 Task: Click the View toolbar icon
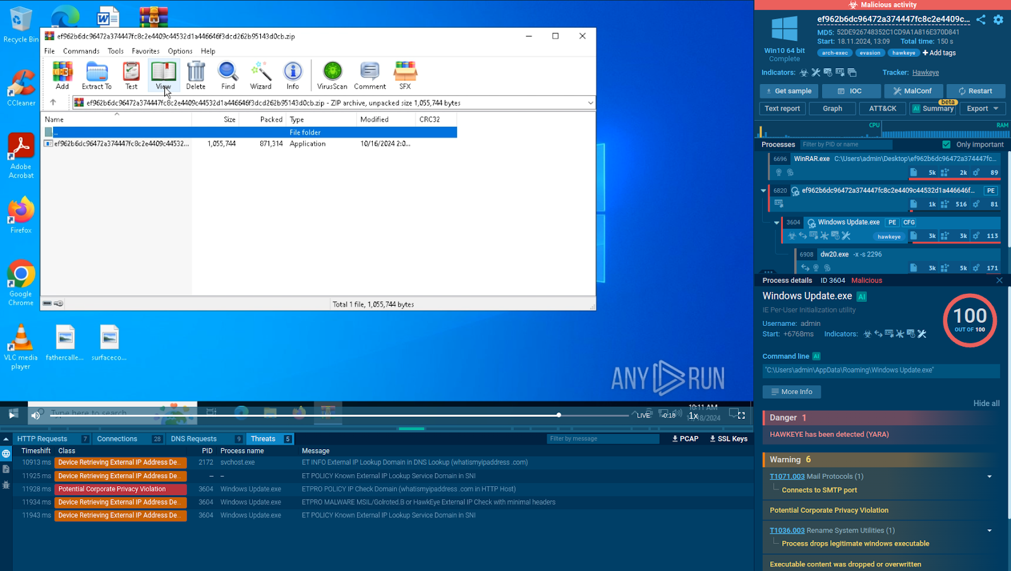click(x=163, y=75)
